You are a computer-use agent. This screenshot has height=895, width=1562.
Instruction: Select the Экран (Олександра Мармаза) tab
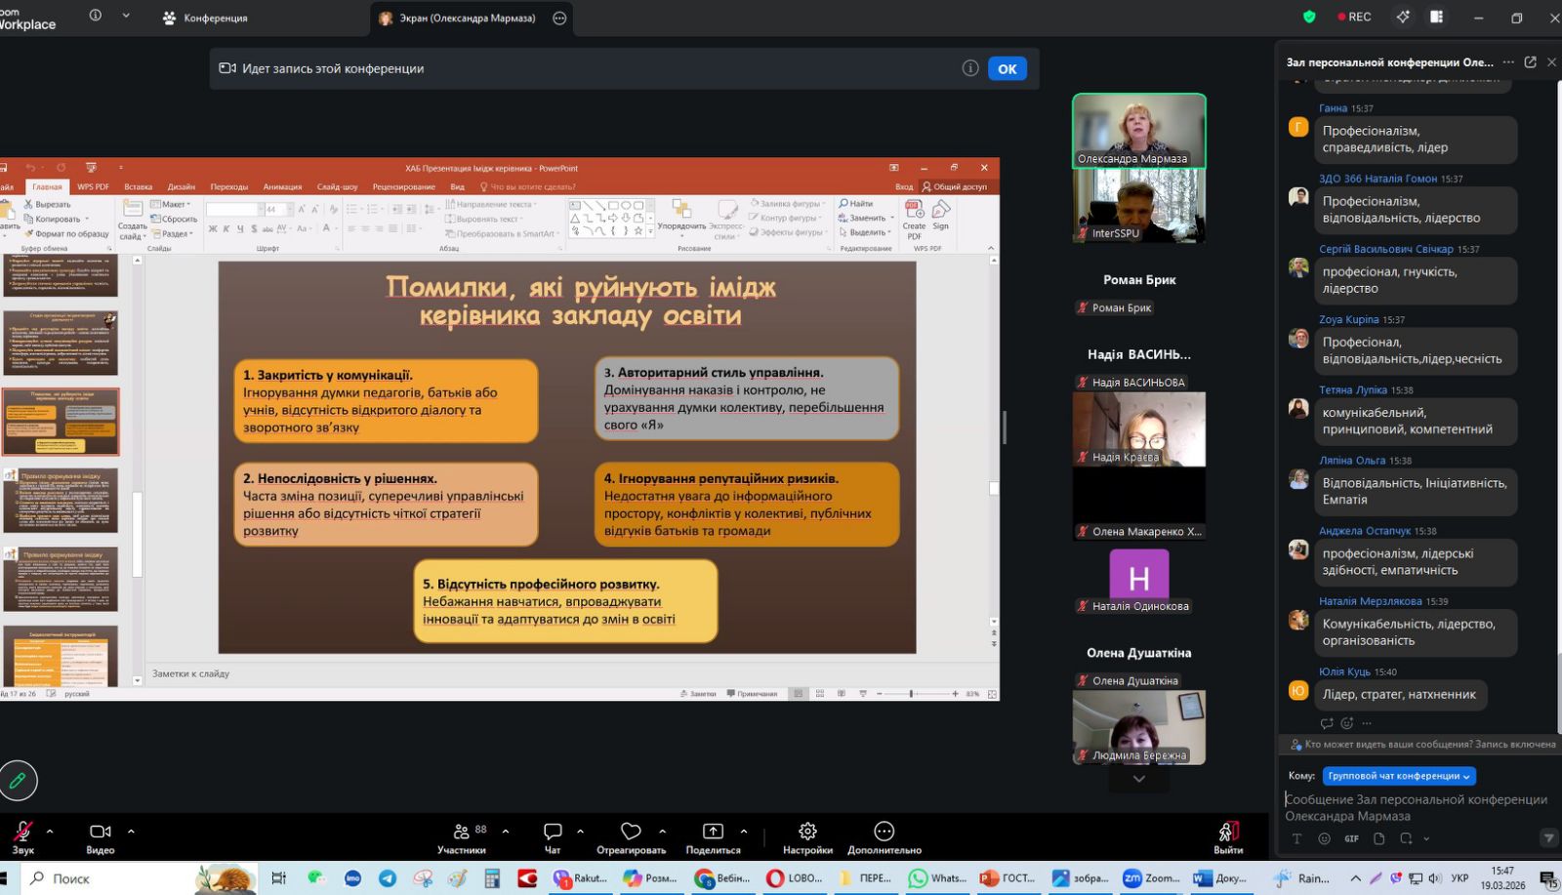point(467,18)
